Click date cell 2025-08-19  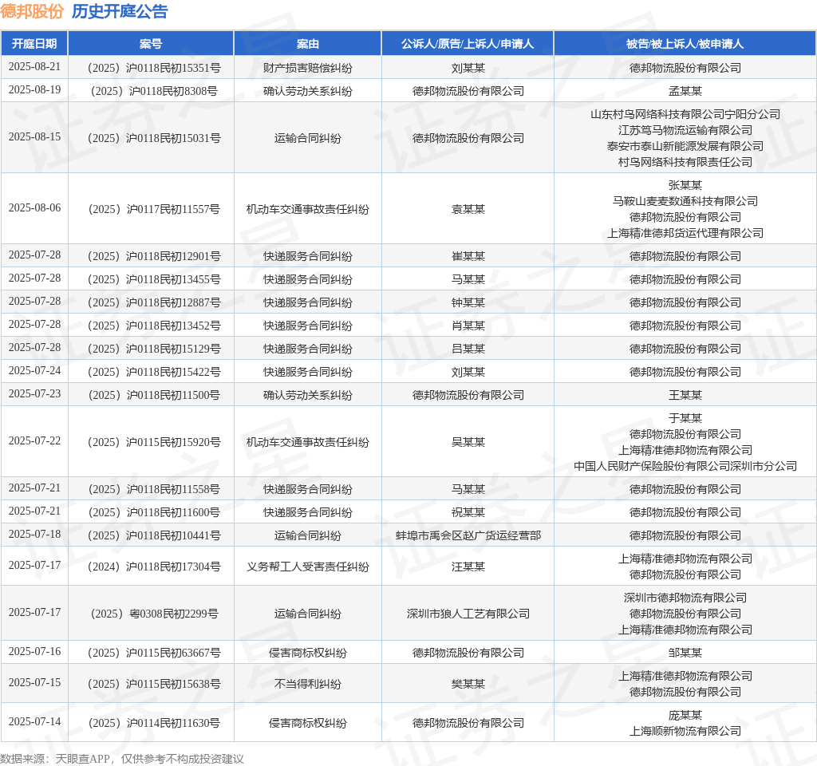point(34,89)
